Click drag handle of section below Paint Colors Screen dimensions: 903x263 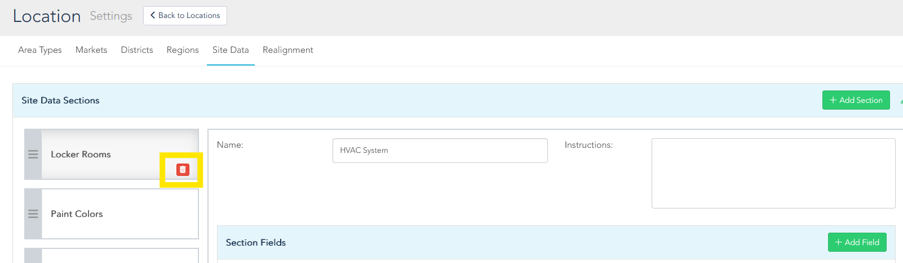pyautogui.click(x=33, y=256)
